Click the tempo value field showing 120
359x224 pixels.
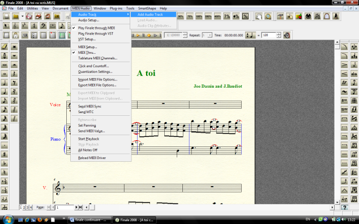(x=269, y=35)
